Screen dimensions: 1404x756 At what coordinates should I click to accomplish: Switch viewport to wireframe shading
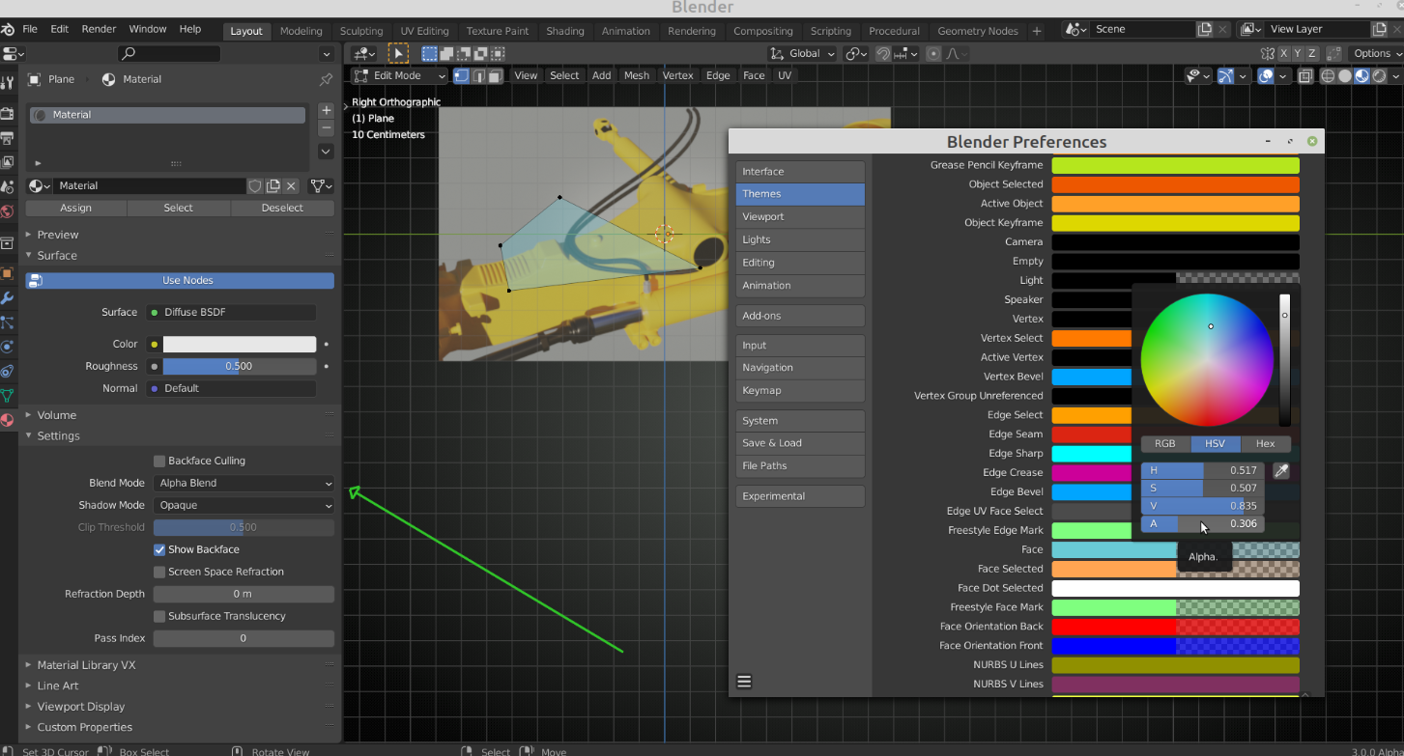(x=1328, y=76)
